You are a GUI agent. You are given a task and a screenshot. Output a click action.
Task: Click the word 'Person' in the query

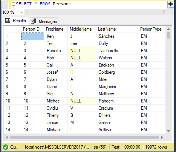[61, 4]
